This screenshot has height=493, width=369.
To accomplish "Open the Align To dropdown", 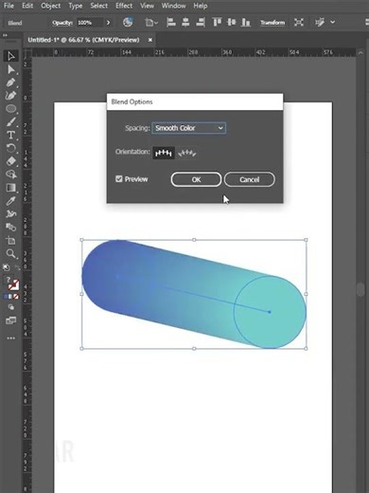I will click(151, 23).
